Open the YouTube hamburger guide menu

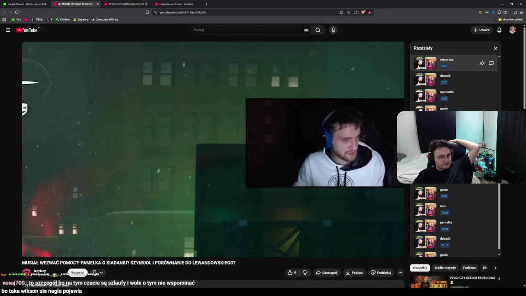[8, 30]
